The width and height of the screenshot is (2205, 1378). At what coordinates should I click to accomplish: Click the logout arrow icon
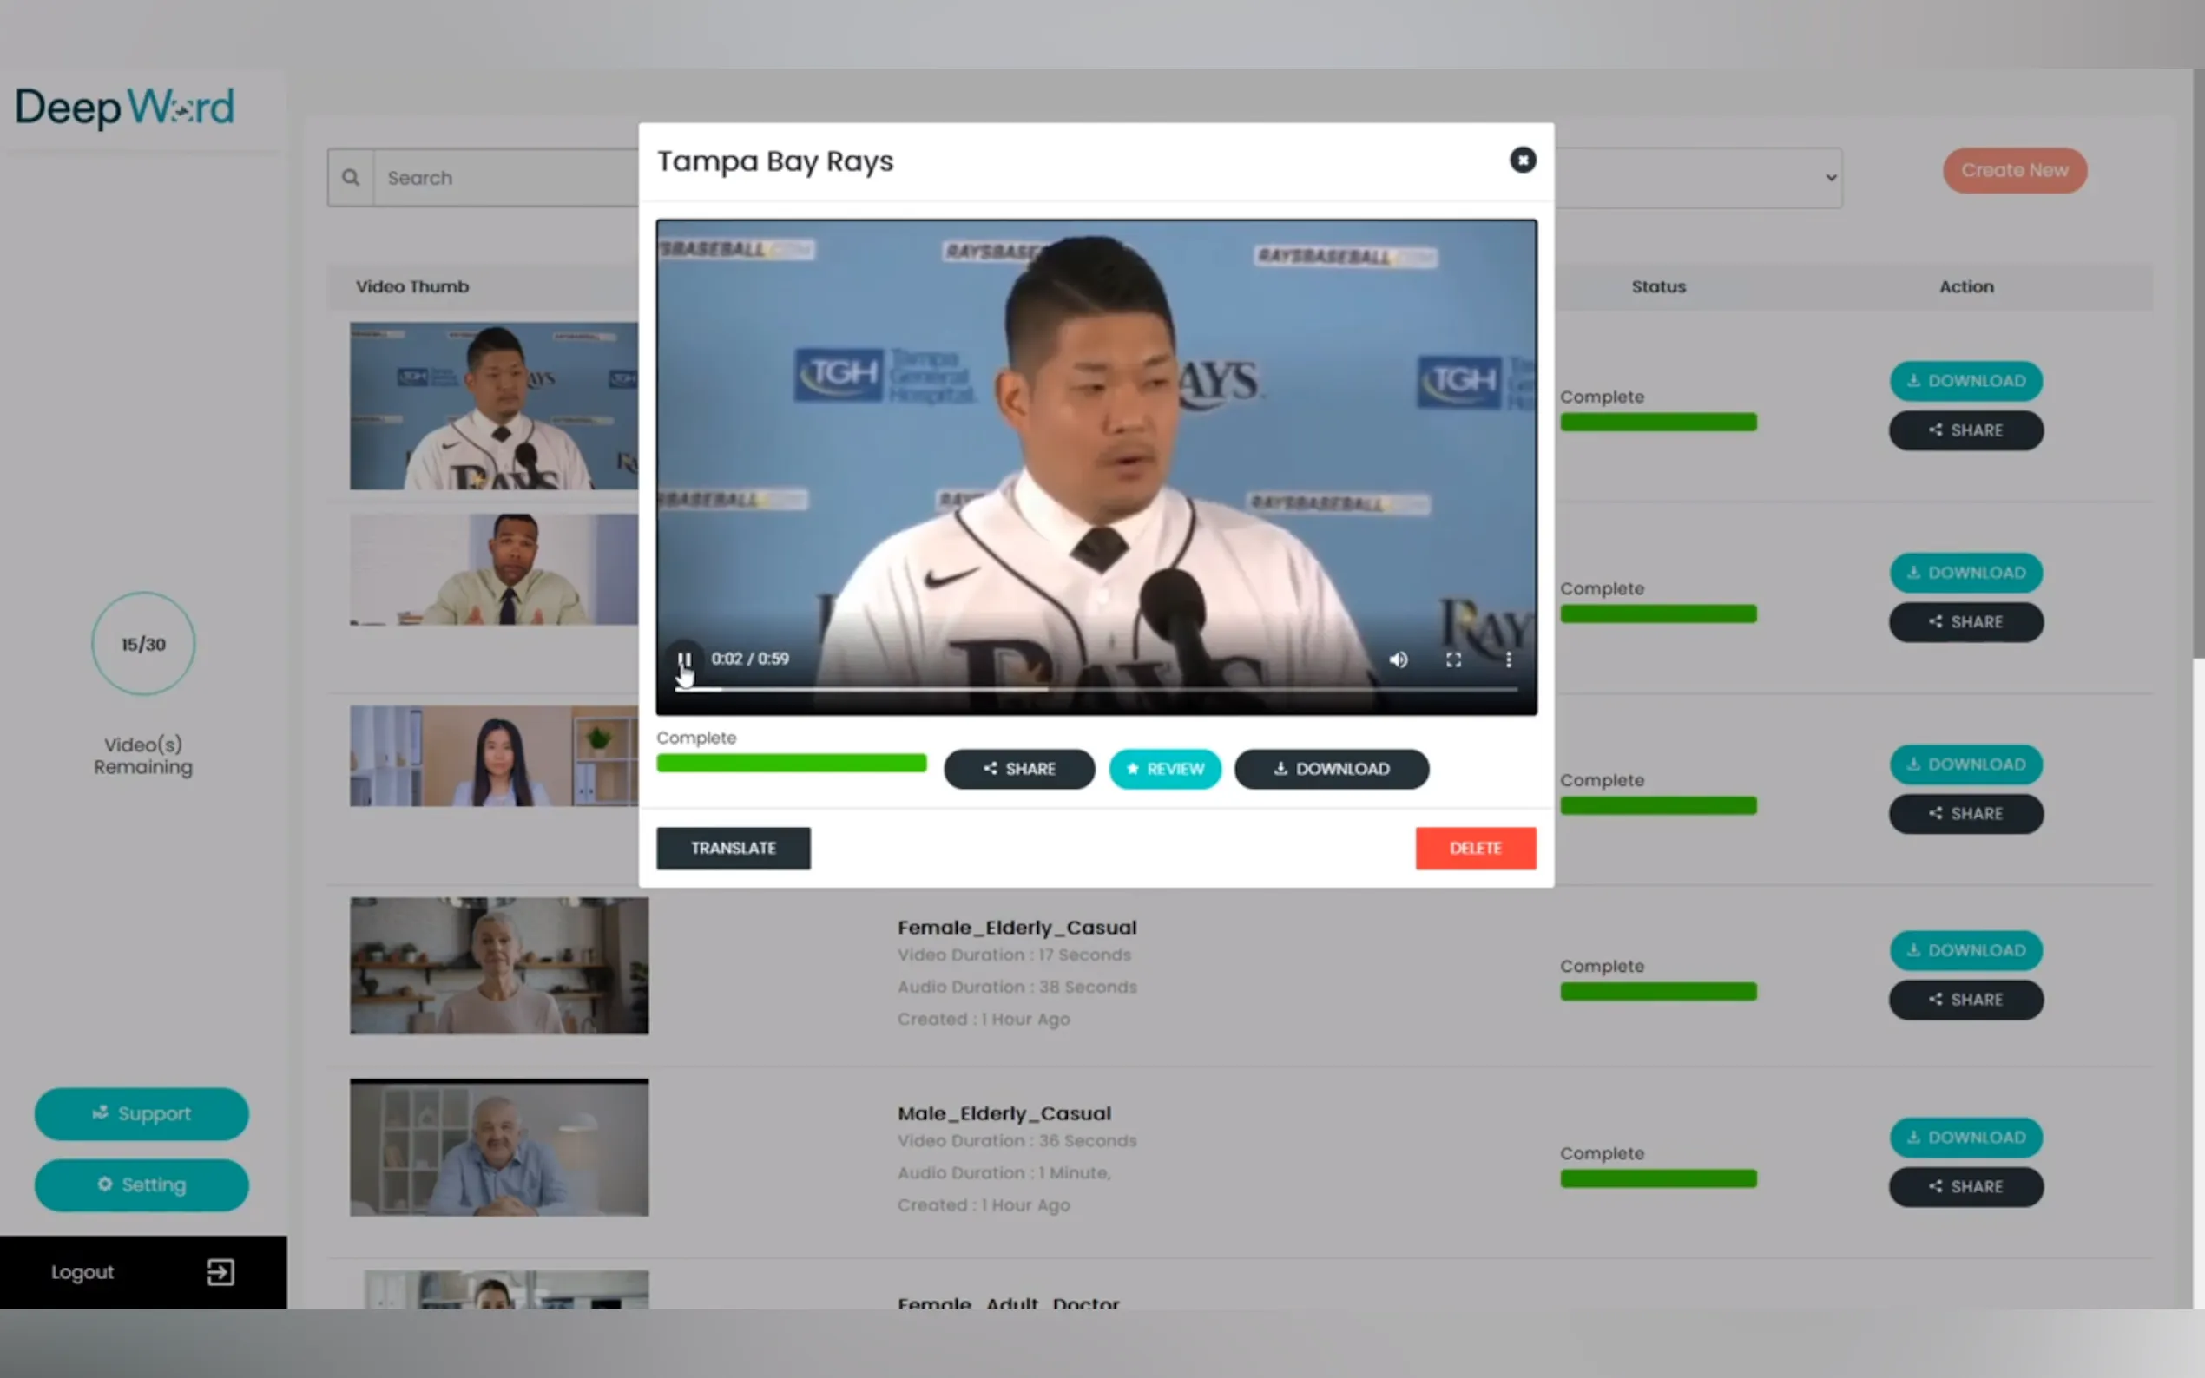coord(220,1271)
